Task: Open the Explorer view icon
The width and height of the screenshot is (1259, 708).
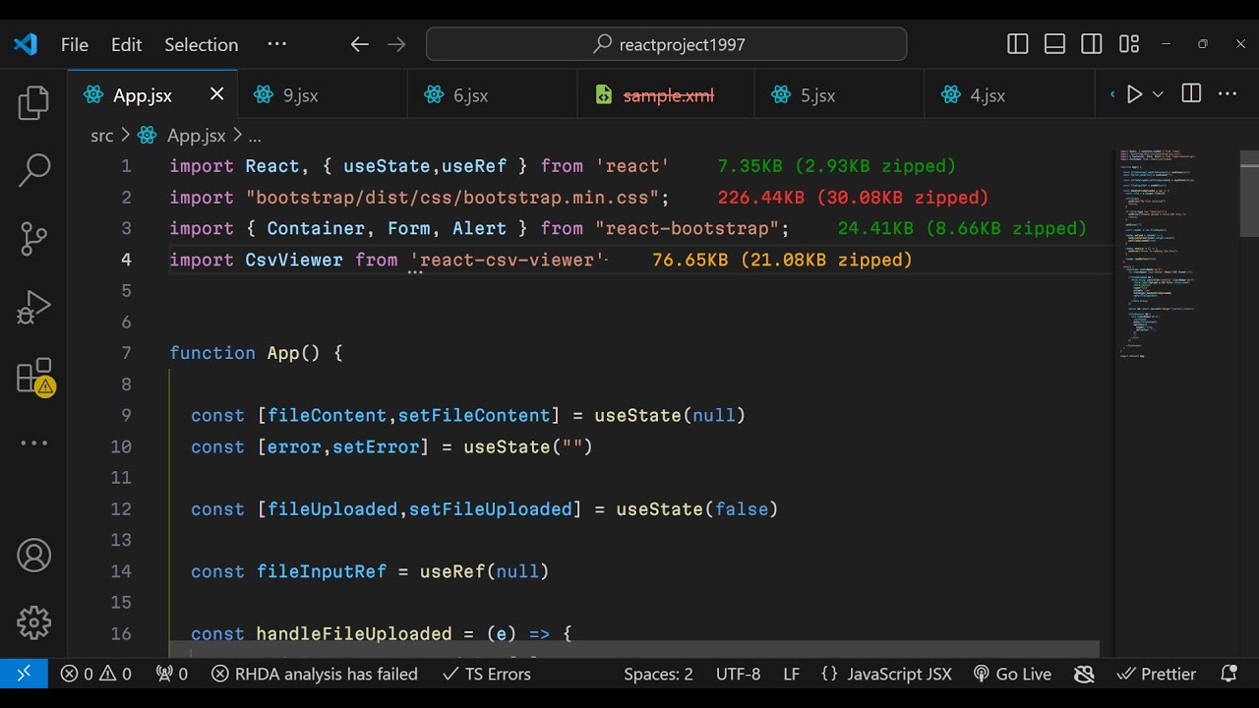Action: click(x=33, y=103)
